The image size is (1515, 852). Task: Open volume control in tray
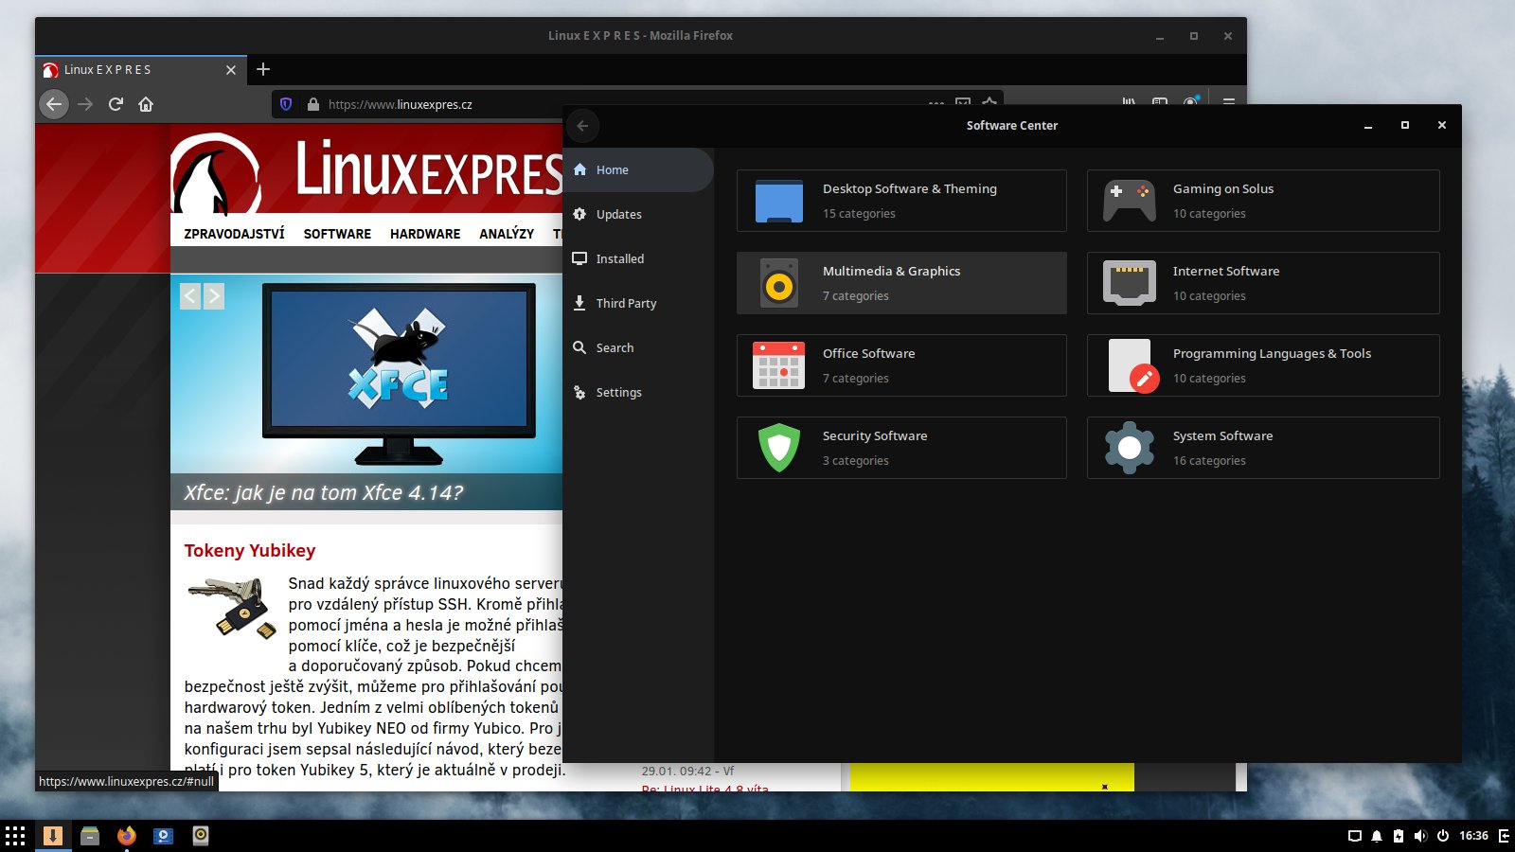(1420, 836)
